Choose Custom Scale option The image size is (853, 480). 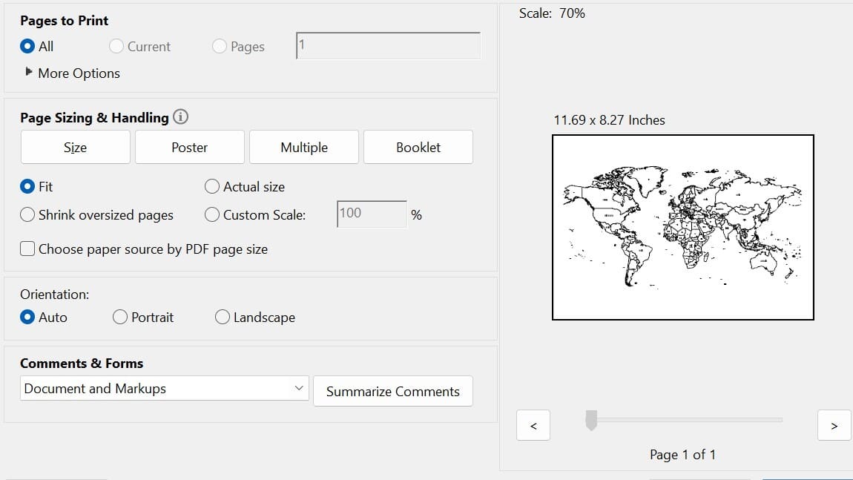211,214
